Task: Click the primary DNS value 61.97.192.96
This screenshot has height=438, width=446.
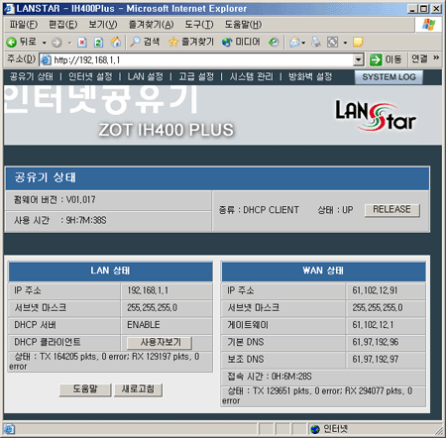Action: click(x=376, y=342)
